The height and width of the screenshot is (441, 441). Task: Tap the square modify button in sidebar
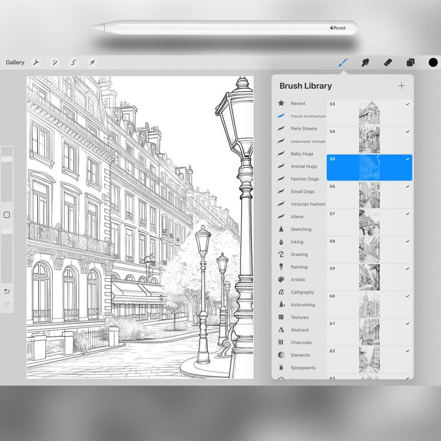click(7, 215)
